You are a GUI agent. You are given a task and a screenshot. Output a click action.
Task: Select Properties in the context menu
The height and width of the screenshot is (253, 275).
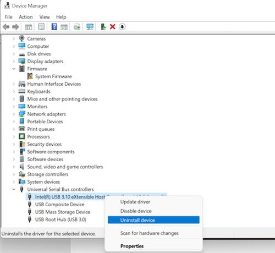click(132, 246)
